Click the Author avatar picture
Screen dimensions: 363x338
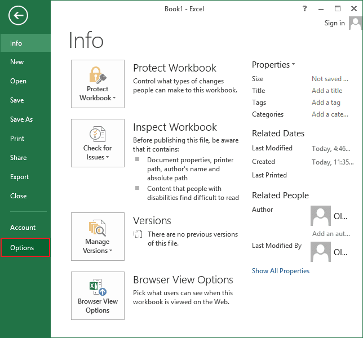click(321, 216)
